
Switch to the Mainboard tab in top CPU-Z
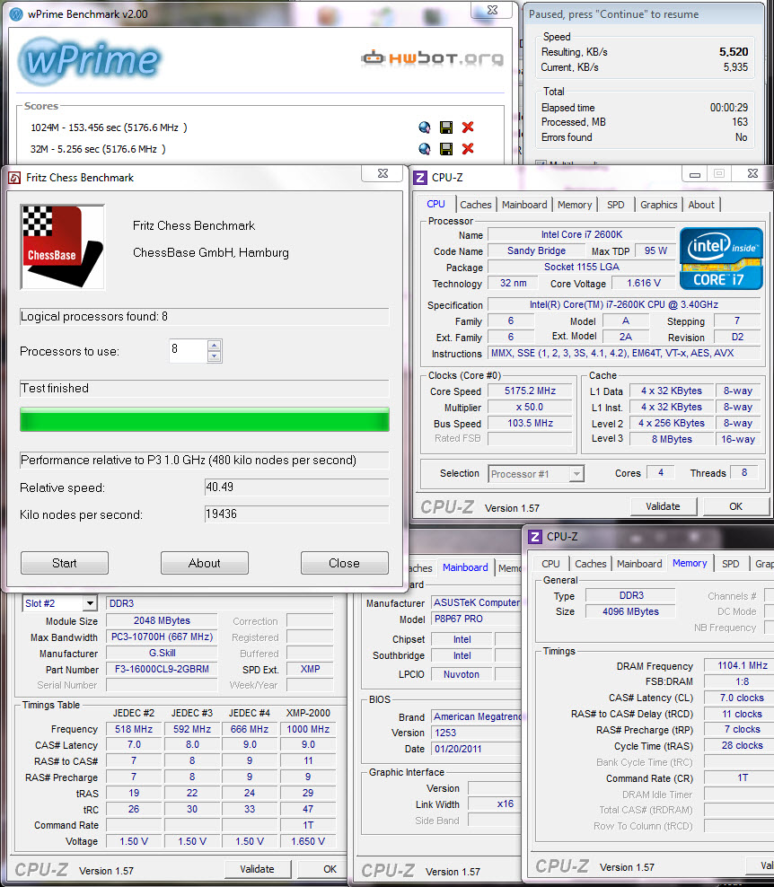point(524,205)
